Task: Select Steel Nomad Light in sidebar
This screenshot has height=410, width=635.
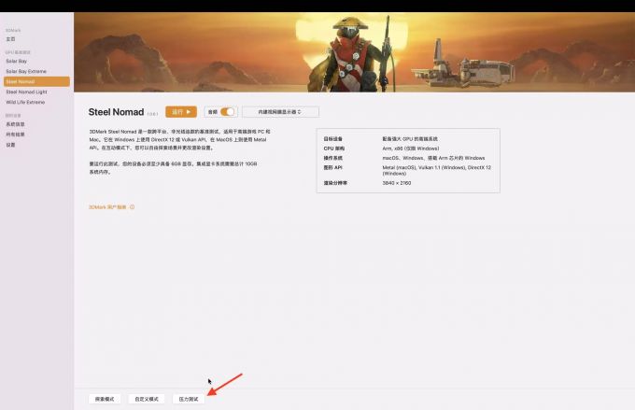Action: click(x=26, y=92)
